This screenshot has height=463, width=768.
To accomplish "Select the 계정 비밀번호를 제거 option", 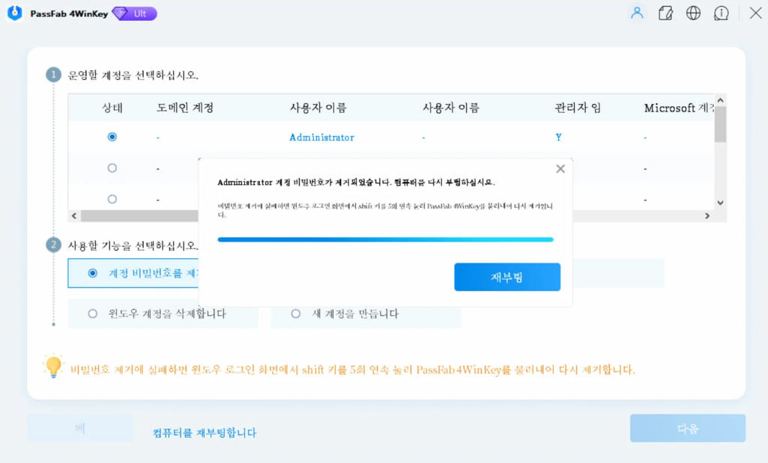I will click(x=133, y=273).
